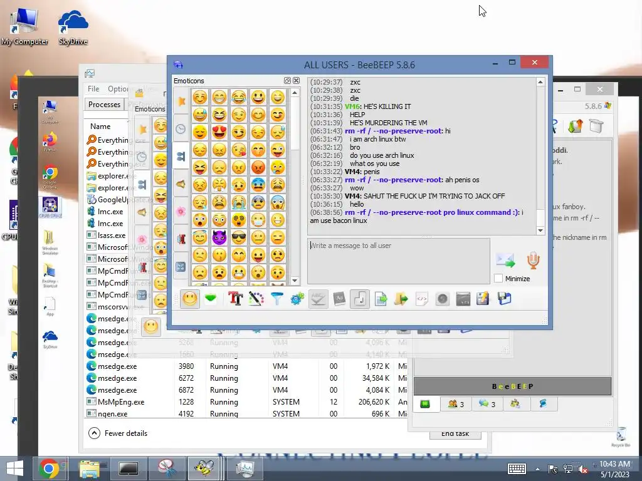Click the green-orange arrow icon in main BeeBEEP toolbar
The height and width of the screenshot is (481, 642).
pos(576,126)
